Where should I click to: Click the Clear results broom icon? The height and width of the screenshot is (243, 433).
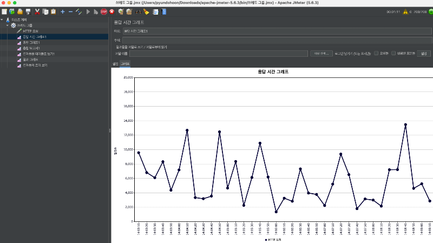click(x=121, y=11)
